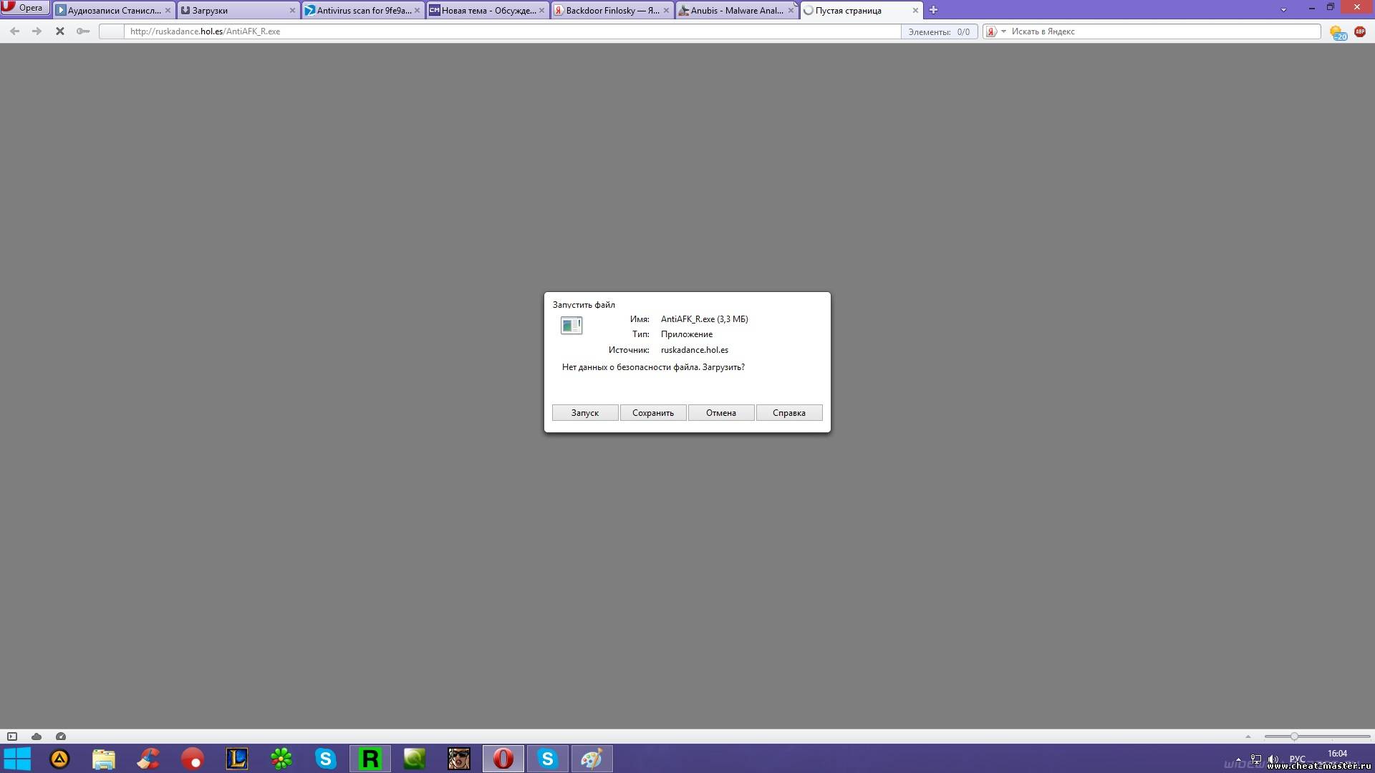Open the ICQ flower icon on the taskbar
This screenshot has height=773, width=1375.
[x=281, y=759]
